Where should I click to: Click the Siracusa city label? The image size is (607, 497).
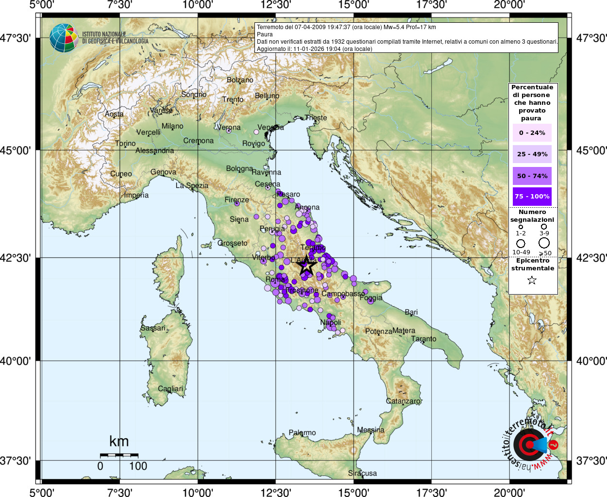(x=362, y=473)
